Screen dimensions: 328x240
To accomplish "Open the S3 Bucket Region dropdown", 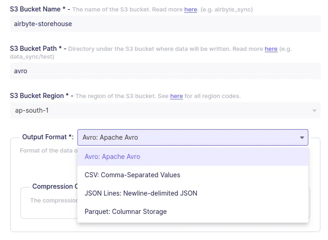I will 165,110.
